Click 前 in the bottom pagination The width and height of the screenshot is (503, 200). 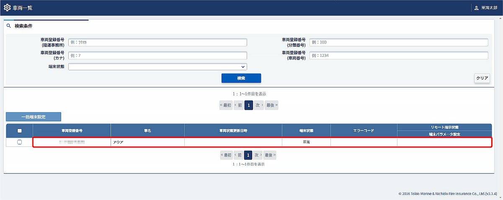click(x=238, y=155)
